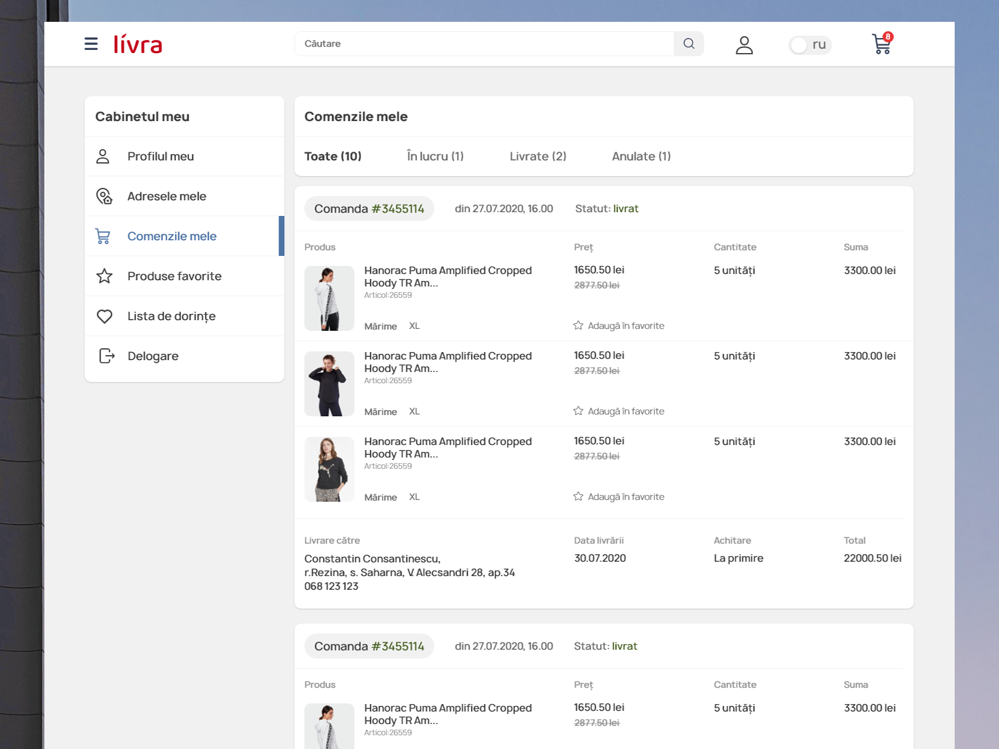Click Delogare to log out

(184, 356)
